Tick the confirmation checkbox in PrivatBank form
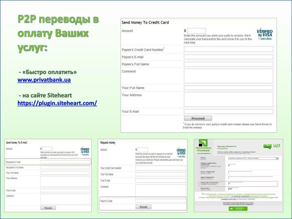This screenshot has width=292, height=219. (203, 194)
